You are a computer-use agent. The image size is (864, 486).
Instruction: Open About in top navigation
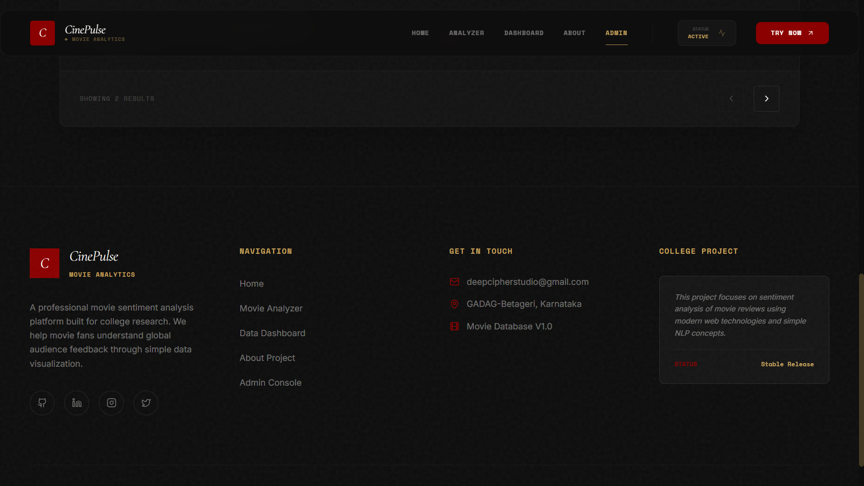(x=575, y=33)
